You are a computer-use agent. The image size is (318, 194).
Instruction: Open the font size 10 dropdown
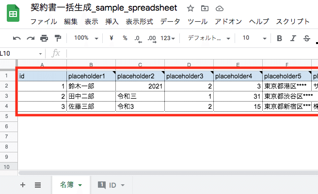click(x=254, y=38)
